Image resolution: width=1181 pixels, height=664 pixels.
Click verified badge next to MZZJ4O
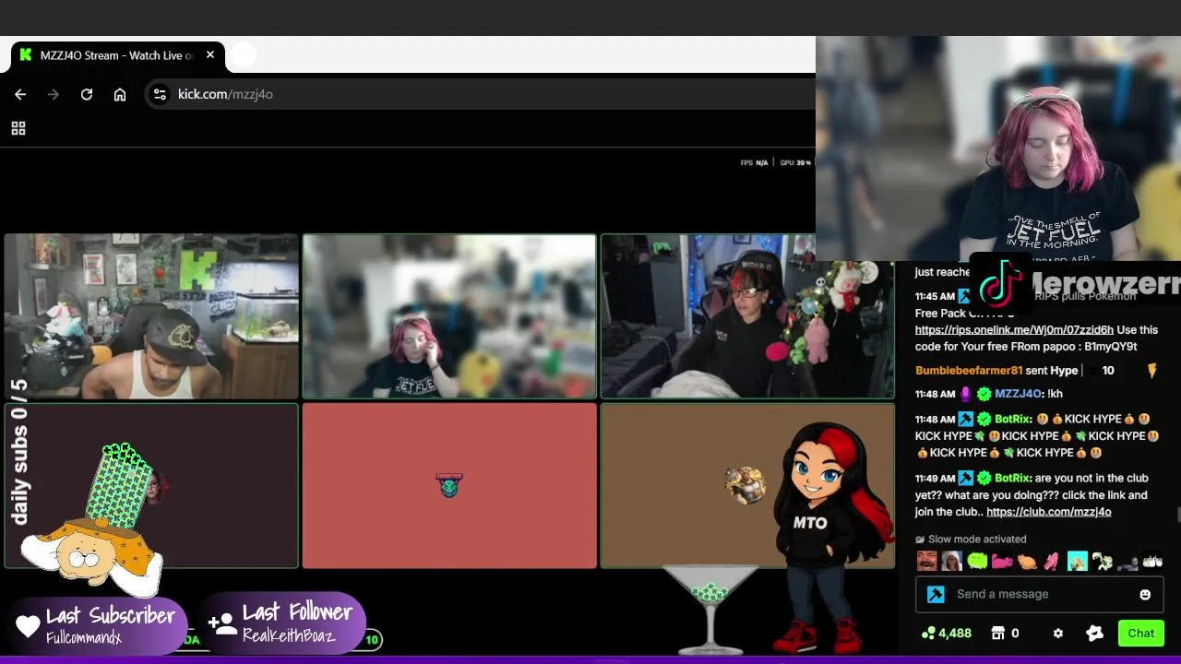point(984,394)
